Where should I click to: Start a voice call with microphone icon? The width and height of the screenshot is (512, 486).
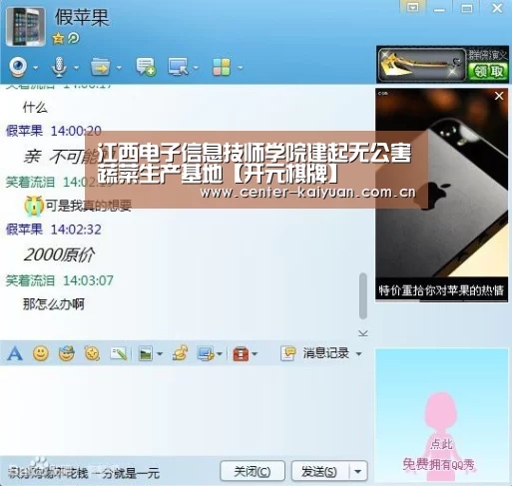point(59,67)
